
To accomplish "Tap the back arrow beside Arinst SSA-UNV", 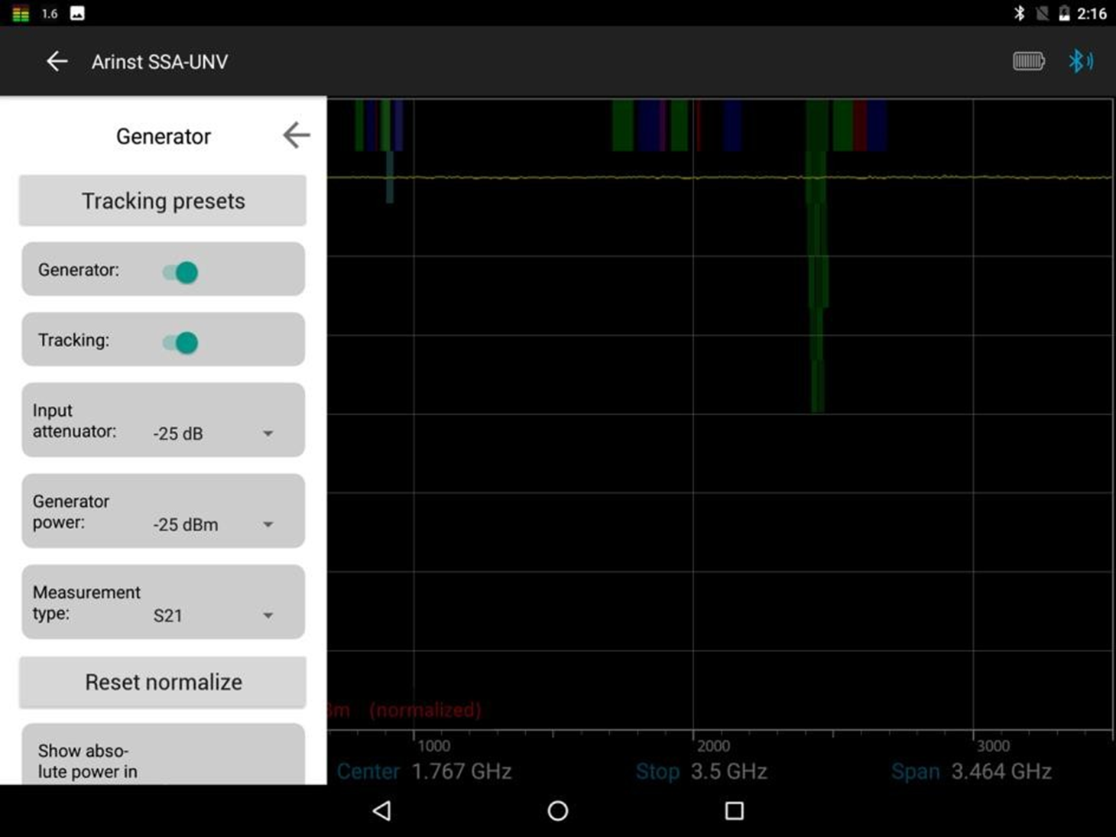I will (x=57, y=62).
